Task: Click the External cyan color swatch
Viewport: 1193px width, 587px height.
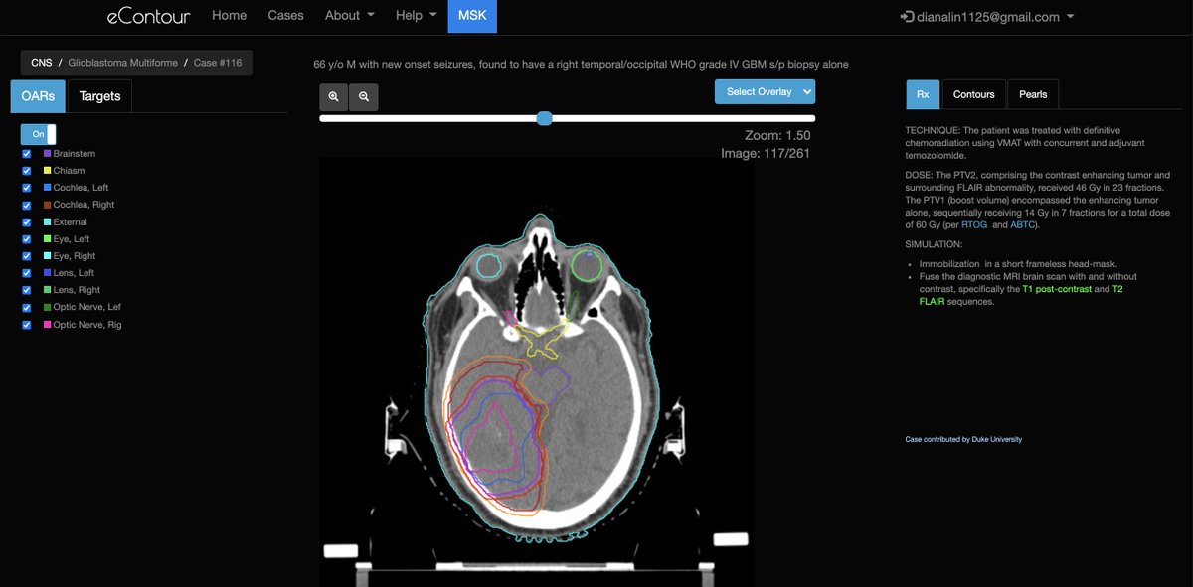Action: pos(48,221)
